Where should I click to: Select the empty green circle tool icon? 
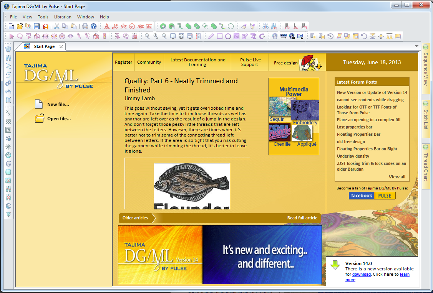pyautogui.click(x=231, y=26)
